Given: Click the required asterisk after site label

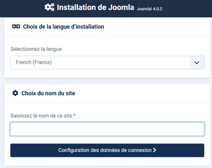Looking at the screenshot, I should (74, 115).
